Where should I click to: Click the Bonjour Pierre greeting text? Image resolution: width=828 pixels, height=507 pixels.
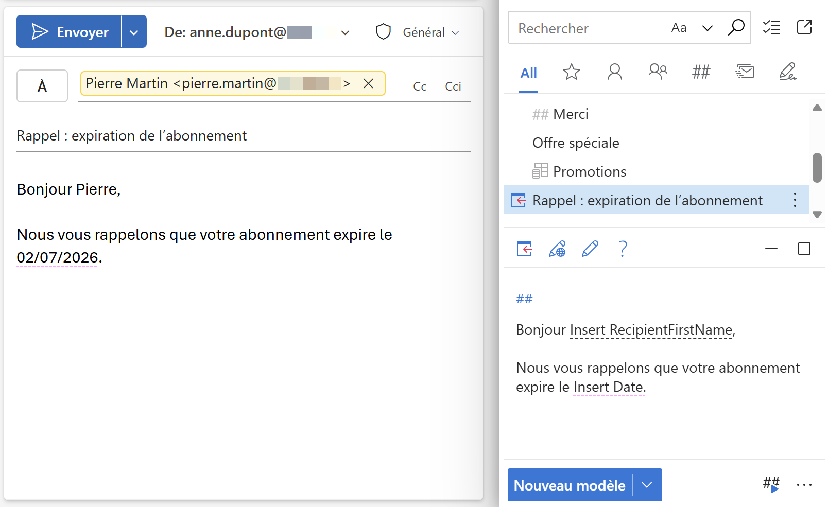68,189
